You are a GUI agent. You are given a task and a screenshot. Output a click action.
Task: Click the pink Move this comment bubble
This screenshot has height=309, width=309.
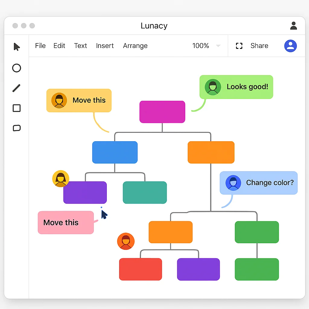click(65, 222)
